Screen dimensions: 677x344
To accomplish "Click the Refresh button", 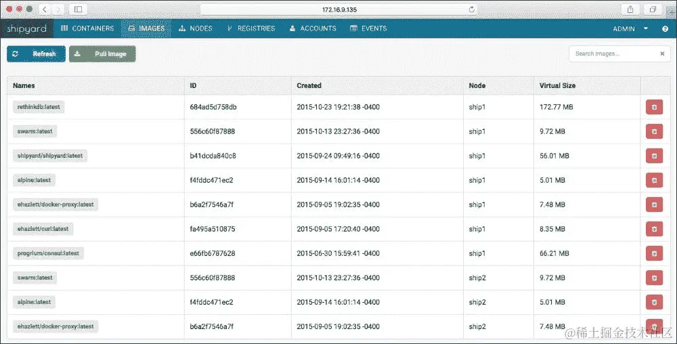I will 37,54.
